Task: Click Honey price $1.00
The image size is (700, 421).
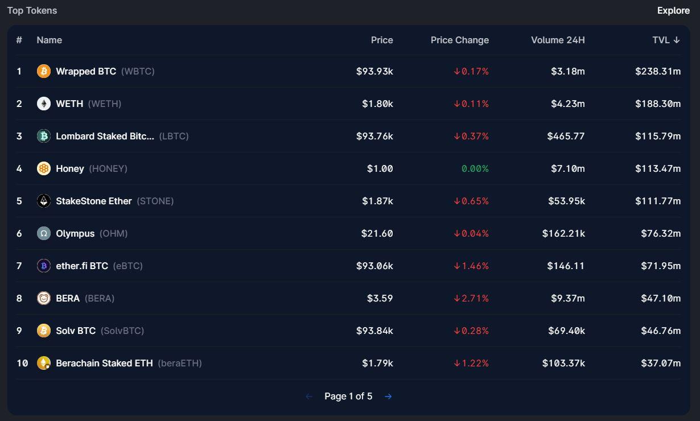Action: (x=380, y=168)
